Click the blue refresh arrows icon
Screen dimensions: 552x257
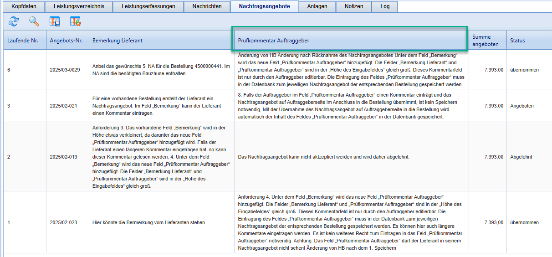pyautogui.click(x=14, y=21)
